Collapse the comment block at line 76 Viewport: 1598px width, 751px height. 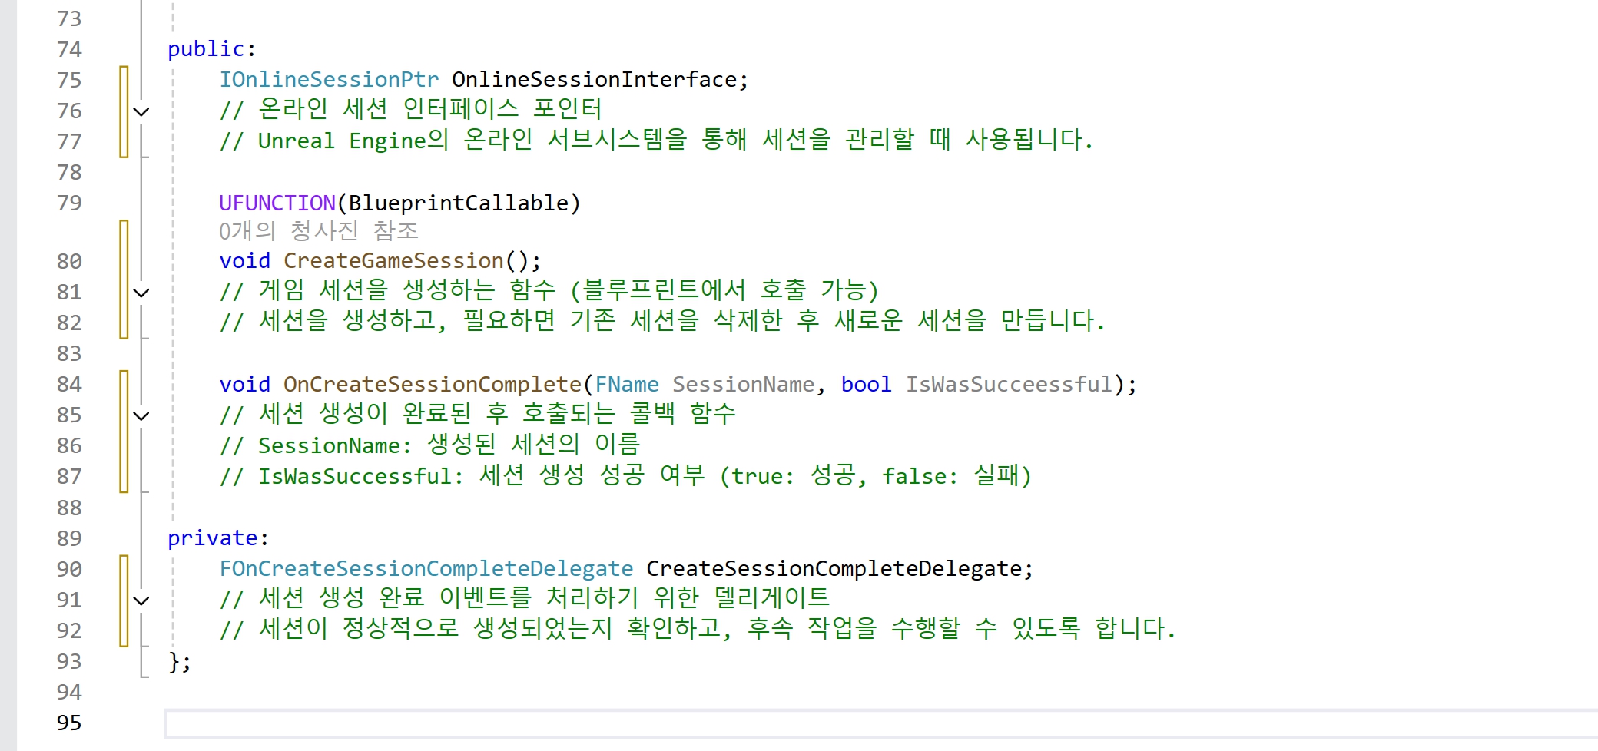[x=141, y=111]
